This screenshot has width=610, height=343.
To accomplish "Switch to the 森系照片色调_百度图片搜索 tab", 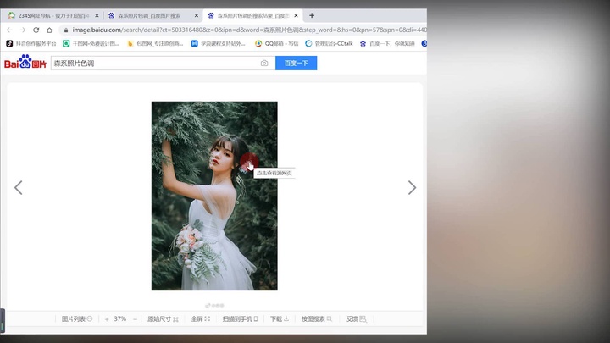I will click(153, 15).
